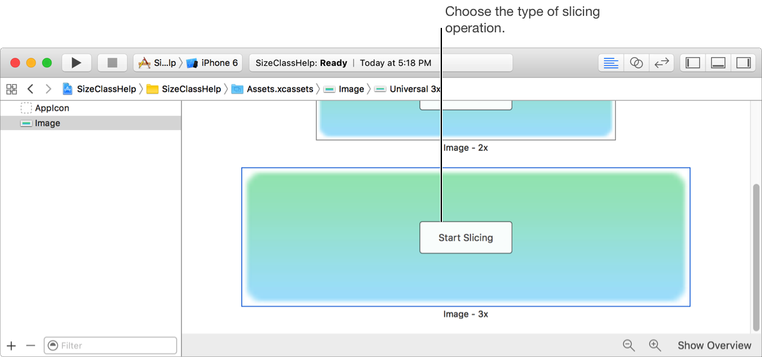Toggle the Navigator panel
Image resolution: width=762 pixels, height=357 pixels.
point(693,63)
